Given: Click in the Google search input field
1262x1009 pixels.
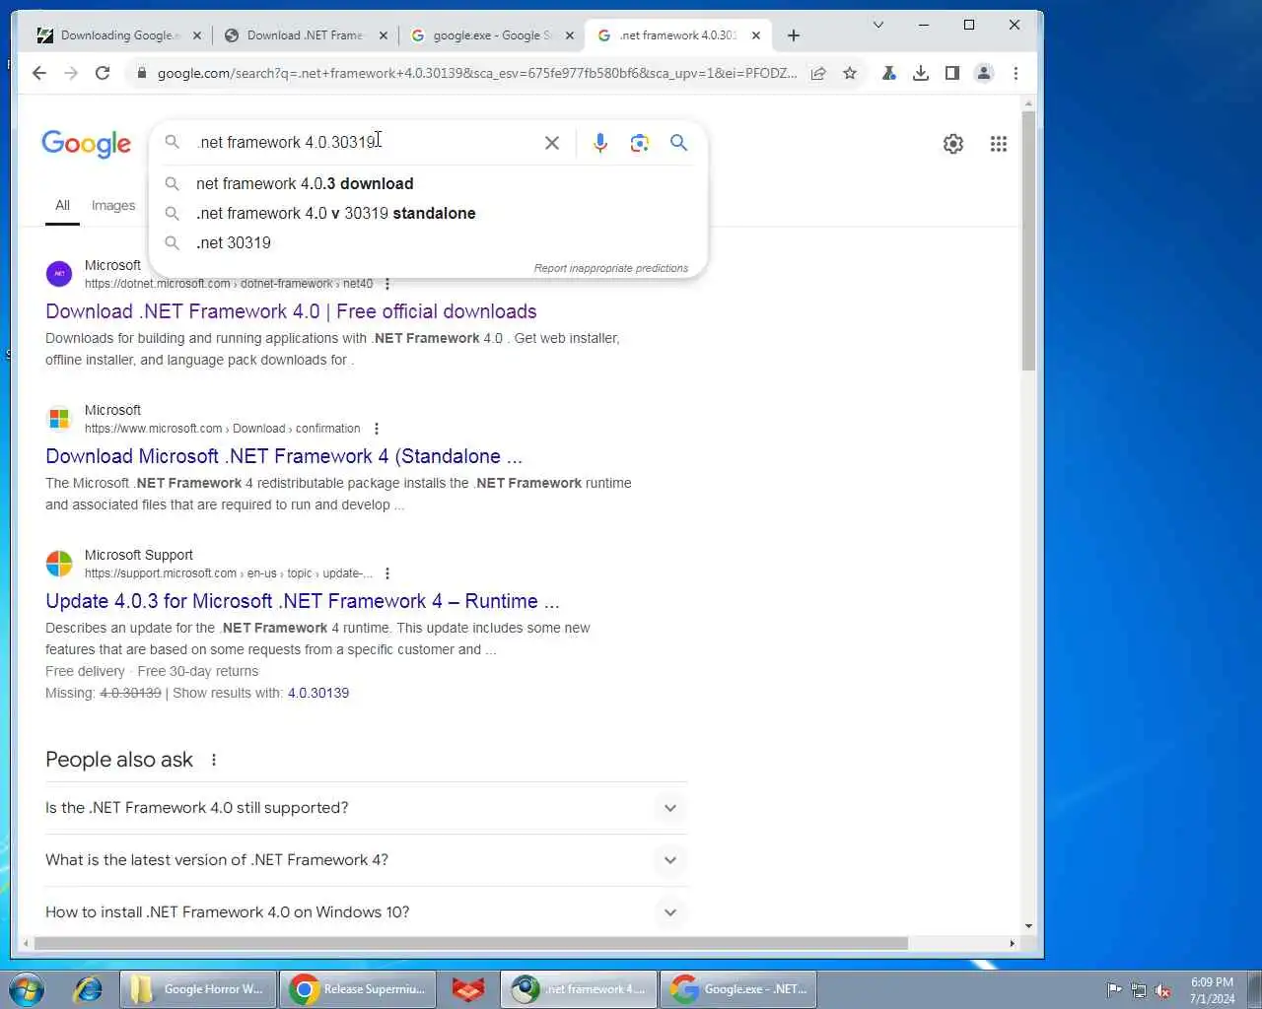Looking at the screenshot, I should [x=365, y=143].
